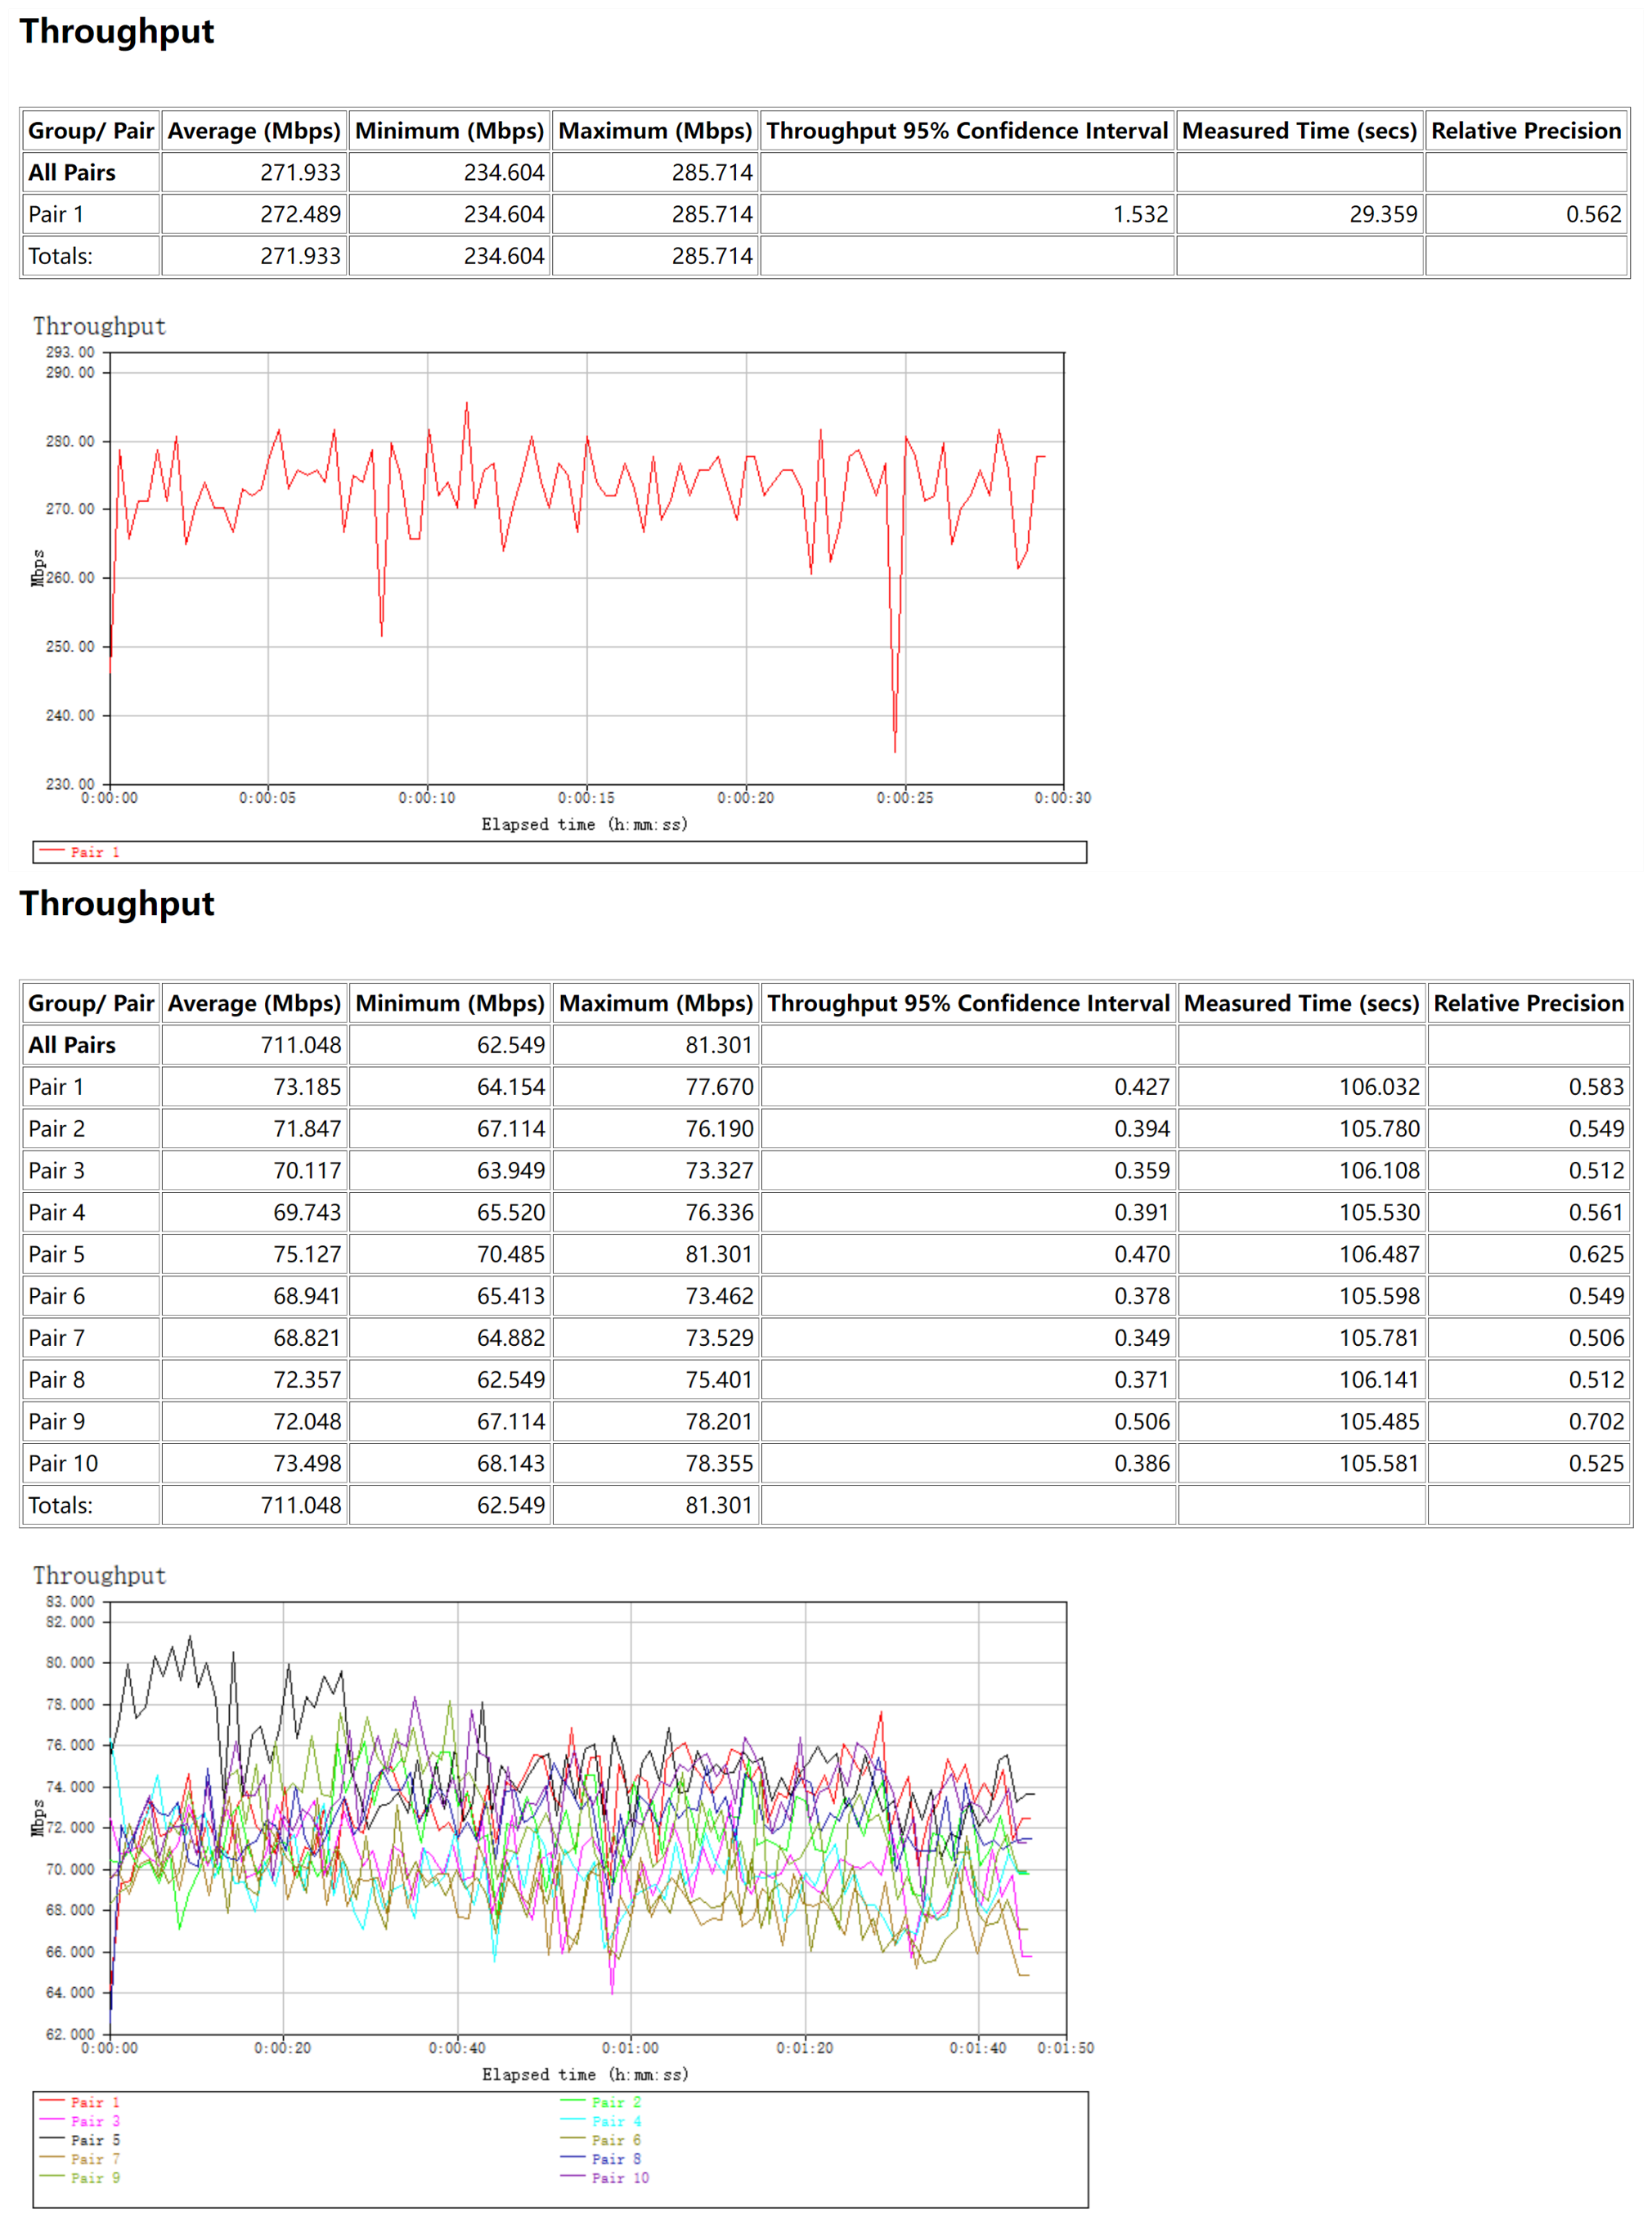The image size is (1652, 2229).
Task: Click the Measured Time (secs) header in second table
Action: coord(1301,1002)
